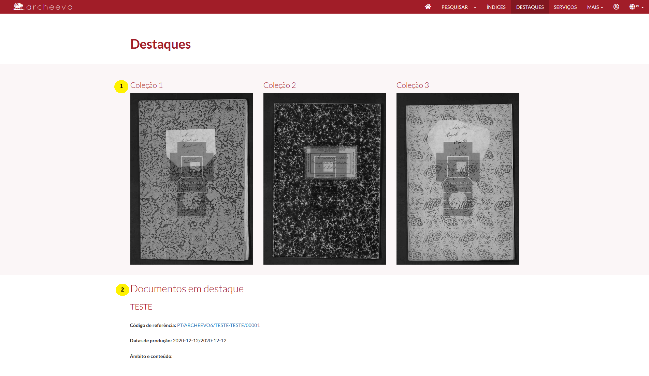Click the Coleção 1 title link
This screenshot has width=649, height=376.
tap(146, 85)
